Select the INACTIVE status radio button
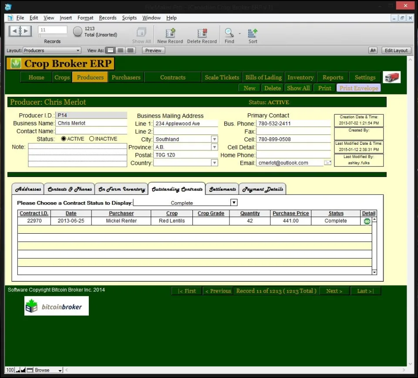The width and height of the screenshot is (418, 378). pos(92,139)
